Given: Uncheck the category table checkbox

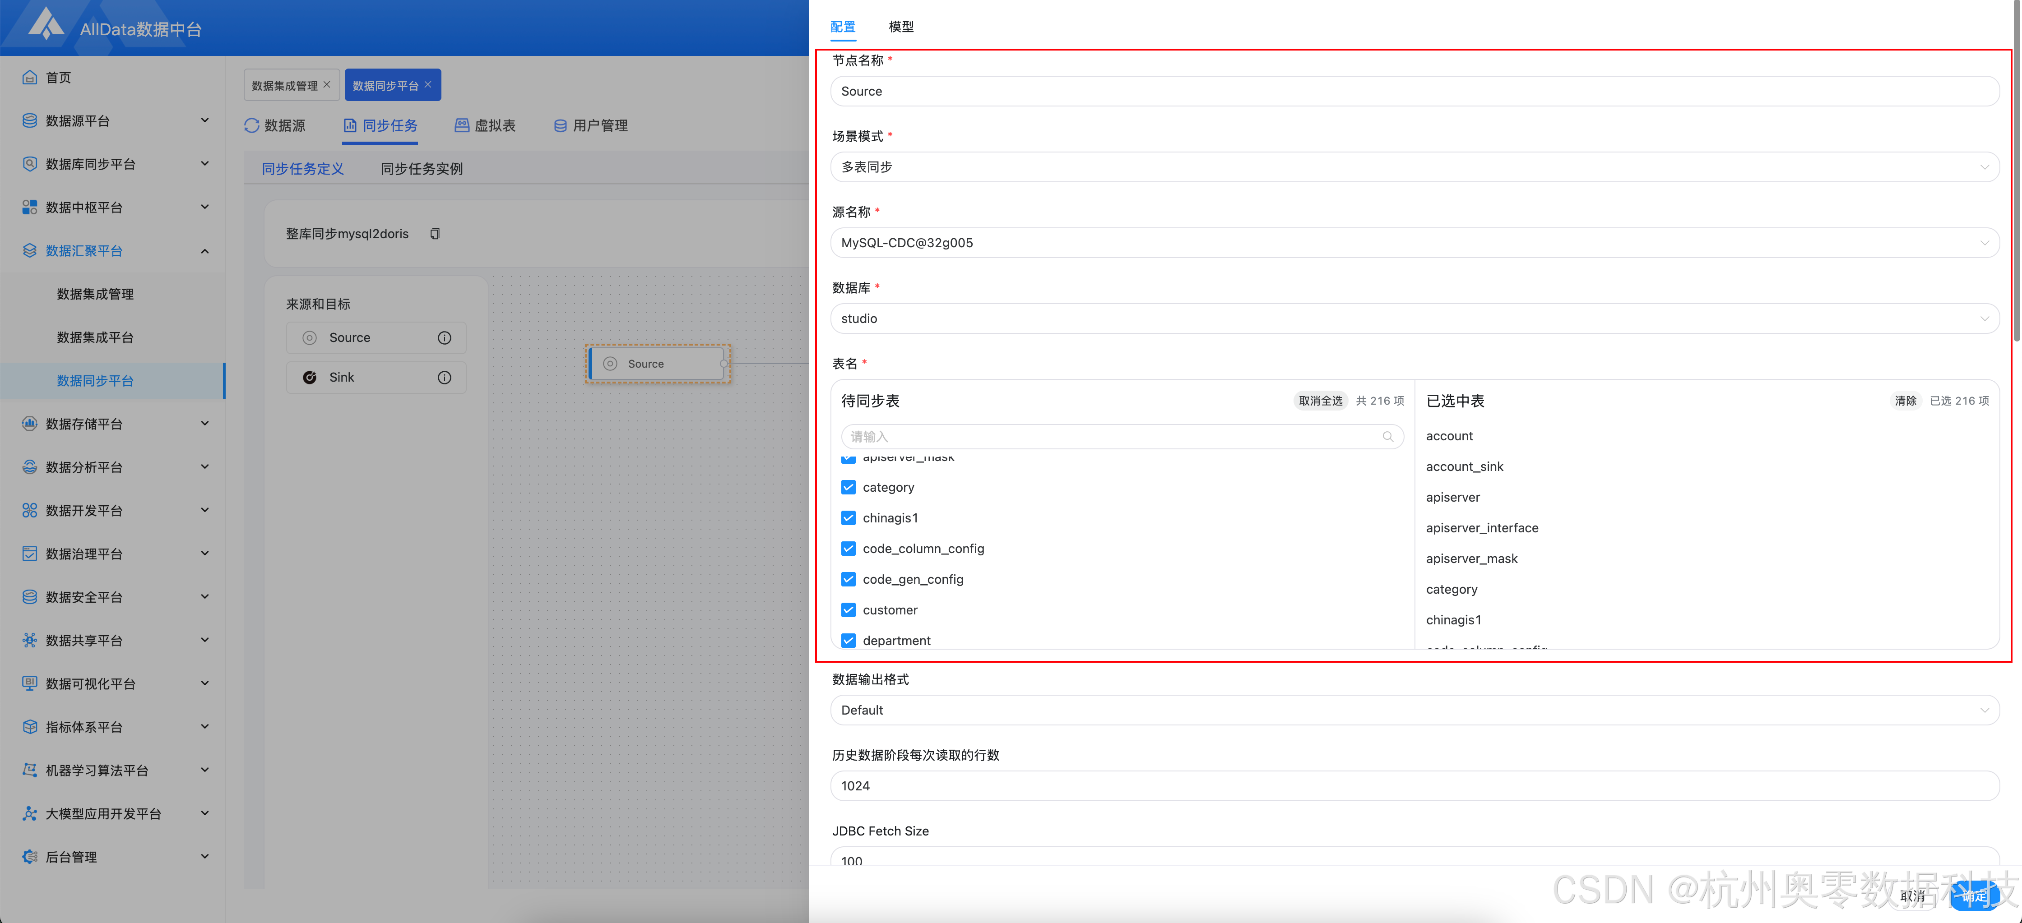Looking at the screenshot, I should 848,487.
